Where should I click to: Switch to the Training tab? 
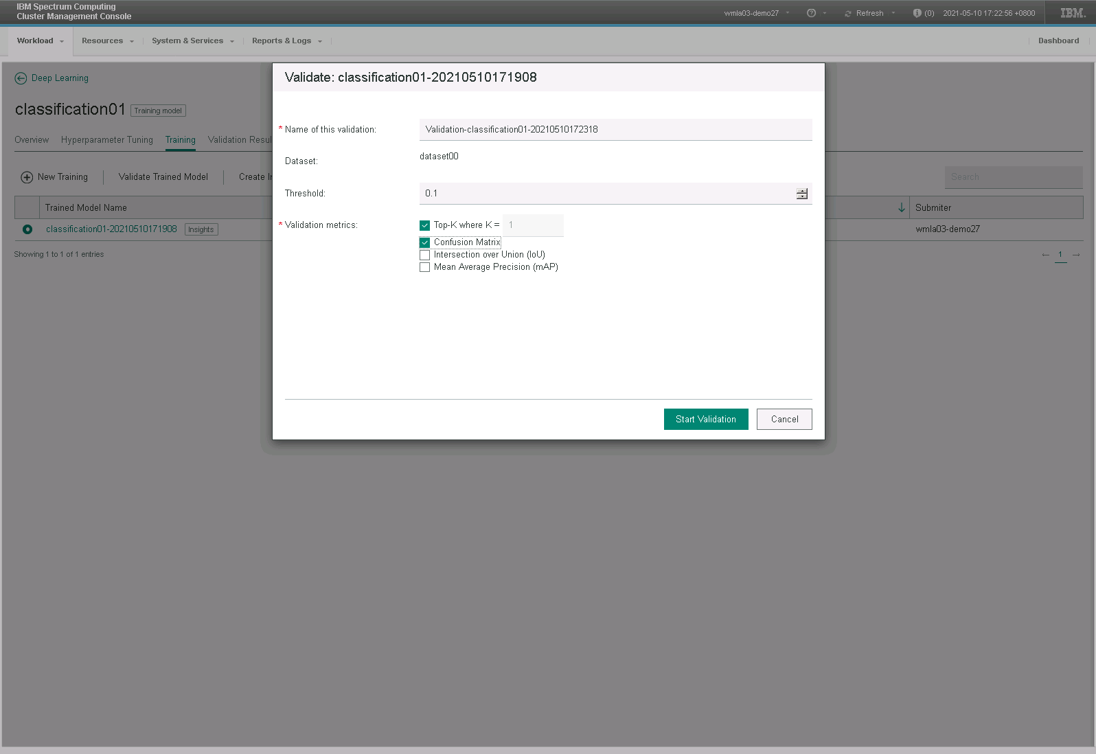(x=181, y=140)
